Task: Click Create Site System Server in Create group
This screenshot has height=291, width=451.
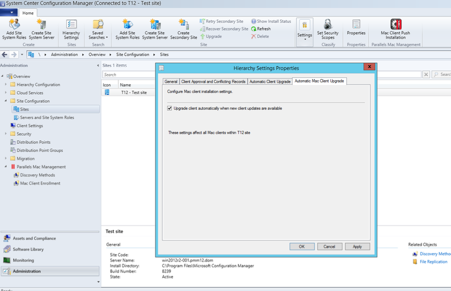Action: click(42, 29)
